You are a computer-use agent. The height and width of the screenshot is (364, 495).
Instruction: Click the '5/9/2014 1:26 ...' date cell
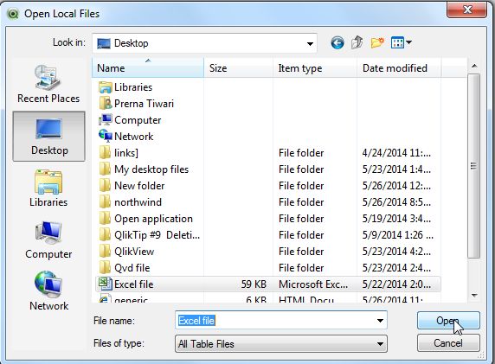coord(398,235)
